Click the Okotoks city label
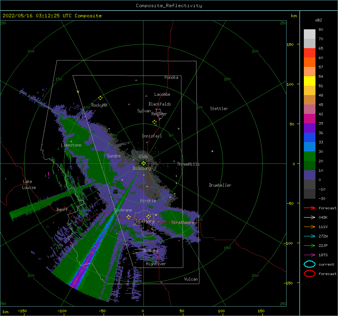 pyautogui.click(x=150, y=251)
